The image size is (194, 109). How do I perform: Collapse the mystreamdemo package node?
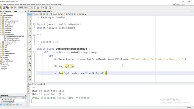[x=1, y=34]
